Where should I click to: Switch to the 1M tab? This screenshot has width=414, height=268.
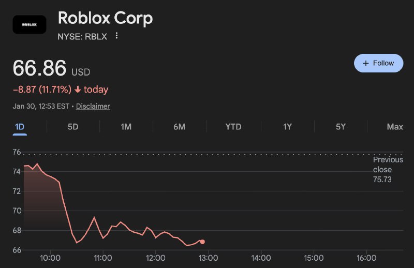point(126,127)
